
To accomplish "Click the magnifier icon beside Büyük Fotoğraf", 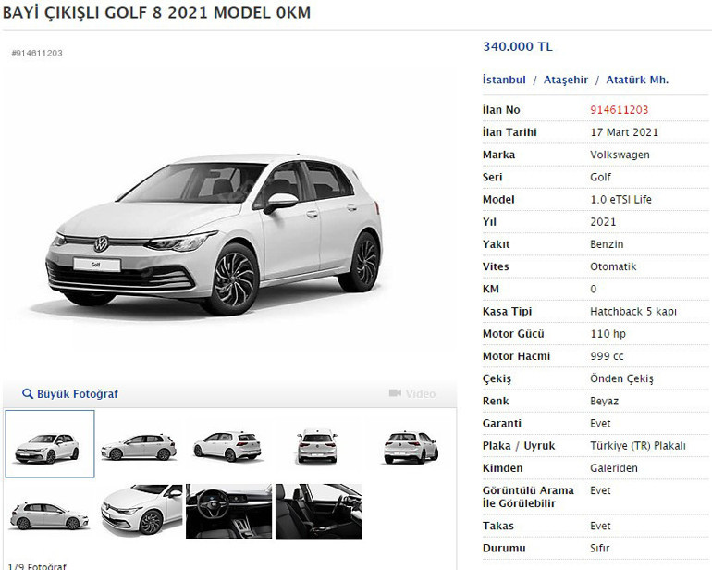I will [x=27, y=393].
